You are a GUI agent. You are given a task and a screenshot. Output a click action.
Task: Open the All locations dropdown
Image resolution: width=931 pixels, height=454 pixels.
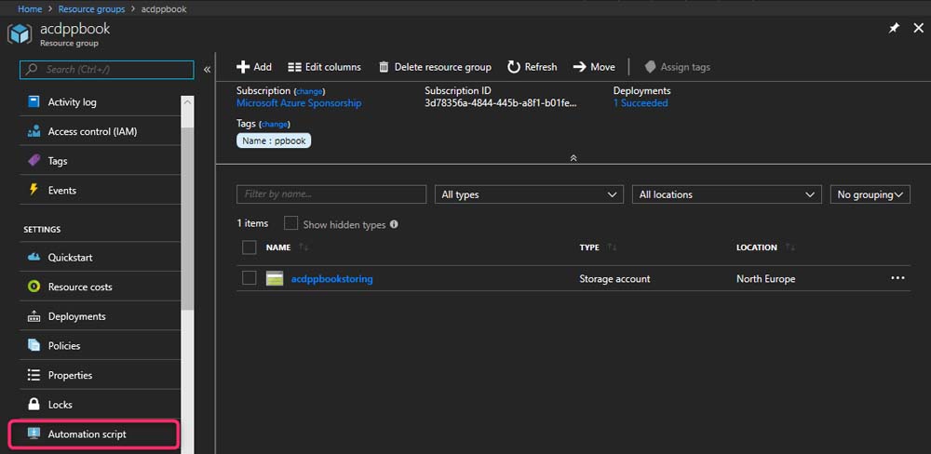(726, 194)
